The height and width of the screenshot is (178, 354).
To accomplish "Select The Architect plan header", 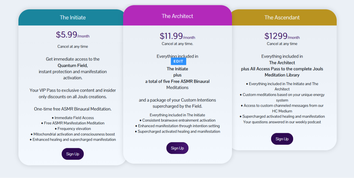I will (x=177, y=16).
